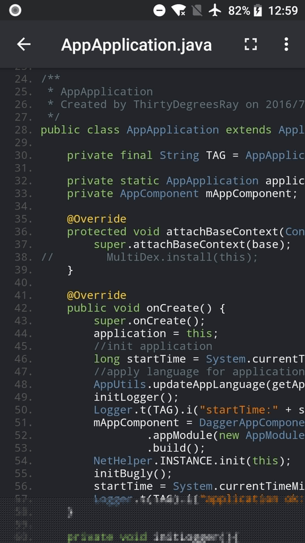Viewport: 305px width, 543px height.
Task: Click the commented MultiDex.install(this) line
Action: [182, 257]
